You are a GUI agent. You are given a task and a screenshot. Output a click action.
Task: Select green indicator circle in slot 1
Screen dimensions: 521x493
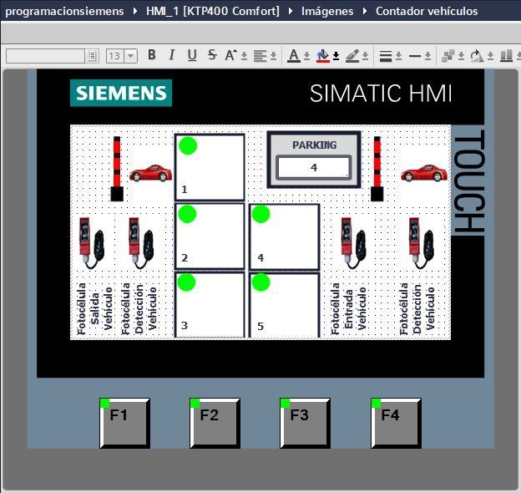coord(188,146)
